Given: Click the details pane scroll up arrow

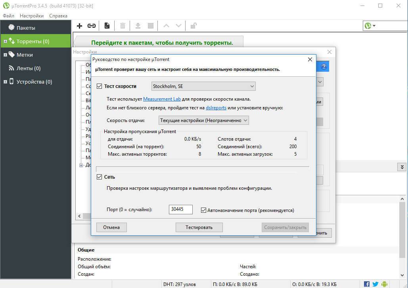Looking at the screenshot, I should pyautogui.click(x=402, y=199).
